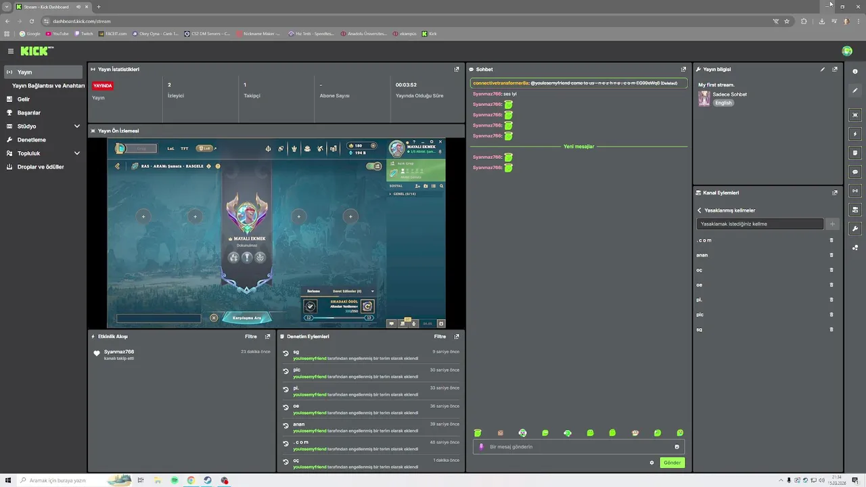Open the emoji picker in chat input
The image size is (866, 487).
pos(677,446)
